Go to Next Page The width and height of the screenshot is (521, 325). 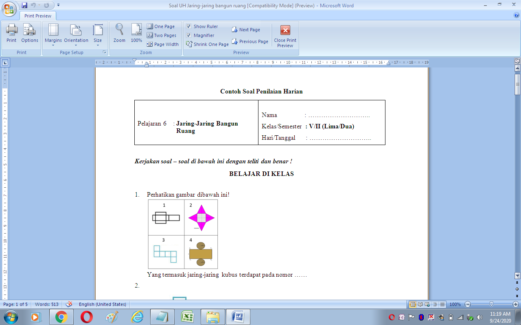click(246, 30)
